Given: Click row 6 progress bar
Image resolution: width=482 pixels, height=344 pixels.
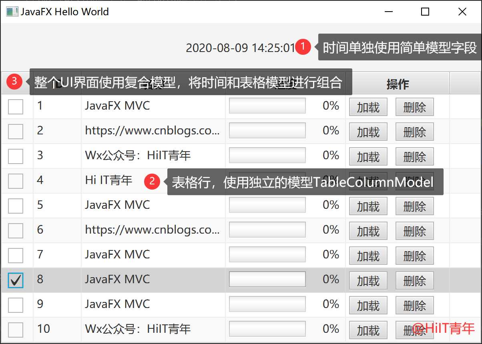Looking at the screenshot, I should tap(267, 230).
